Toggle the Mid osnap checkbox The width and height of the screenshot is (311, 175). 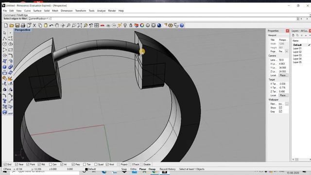[x=39, y=164]
